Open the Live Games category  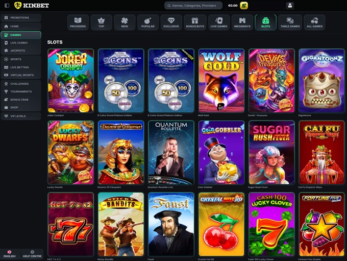(218, 22)
